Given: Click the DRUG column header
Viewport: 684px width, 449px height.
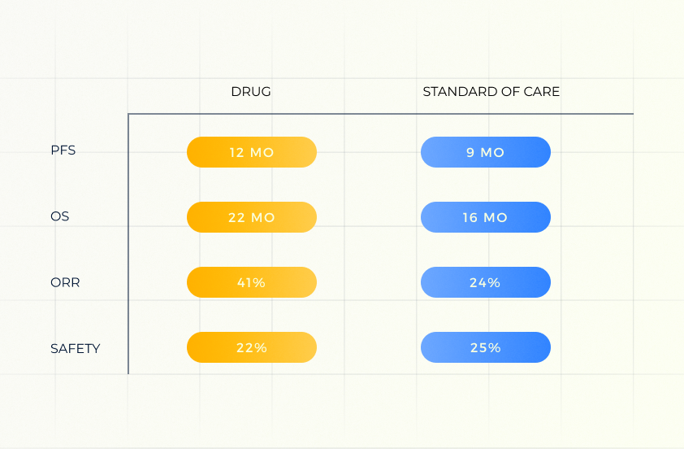Looking at the screenshot, I should point(251,91).
